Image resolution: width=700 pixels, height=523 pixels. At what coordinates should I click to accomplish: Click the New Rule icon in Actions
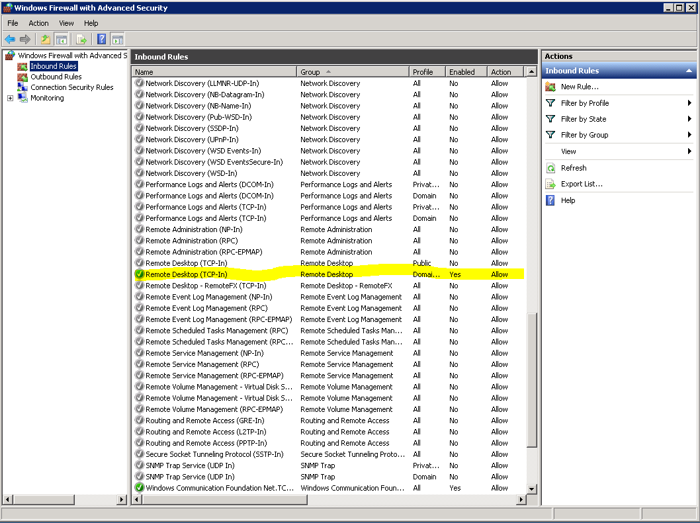coord(550,87)
